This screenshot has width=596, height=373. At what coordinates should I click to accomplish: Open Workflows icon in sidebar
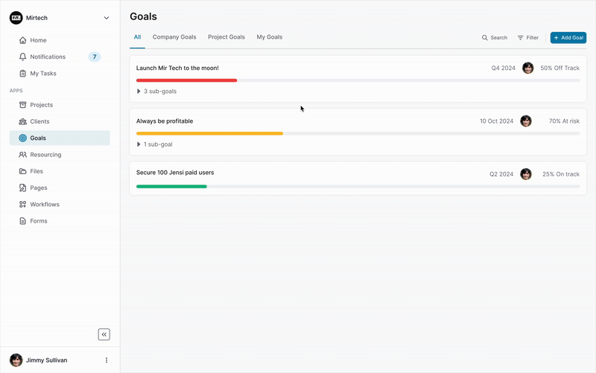coord(23,204)
